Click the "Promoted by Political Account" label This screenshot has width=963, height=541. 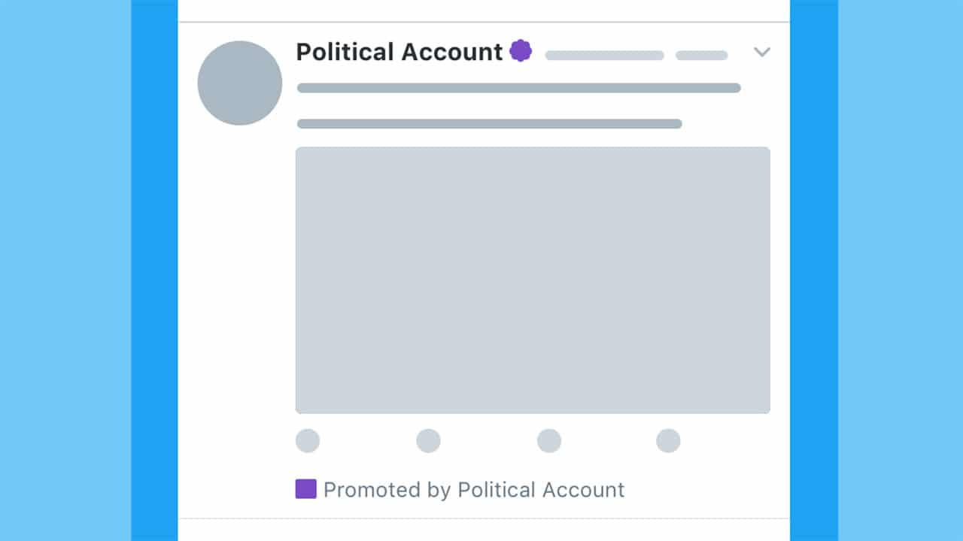coord(474,490)
